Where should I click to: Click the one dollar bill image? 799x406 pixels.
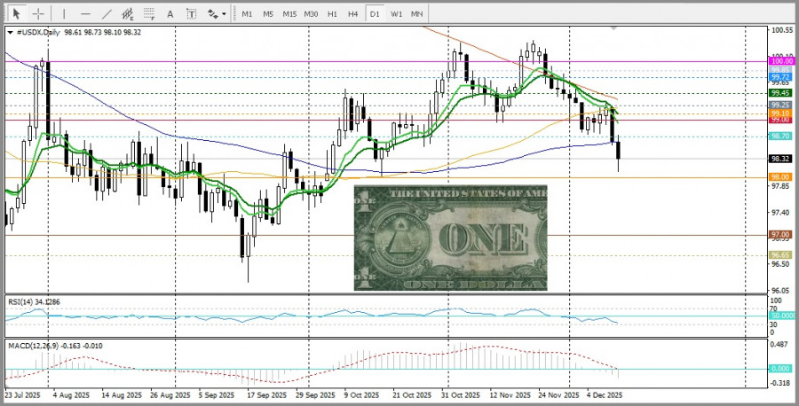tap(450, 238)
